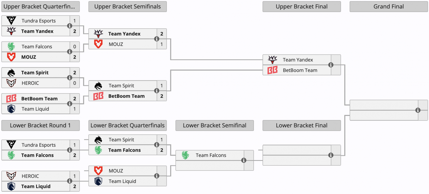
Task: Click Team Falcons logo in Lower Bracket Semifinal
Action: point(186,155)
